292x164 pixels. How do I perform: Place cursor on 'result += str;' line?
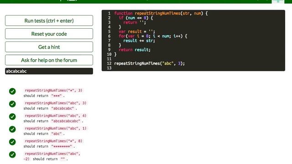coord(139,41)
